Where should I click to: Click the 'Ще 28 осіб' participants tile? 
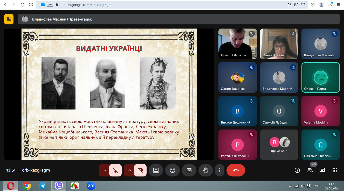pyautogui.click(x=279, y=145)
